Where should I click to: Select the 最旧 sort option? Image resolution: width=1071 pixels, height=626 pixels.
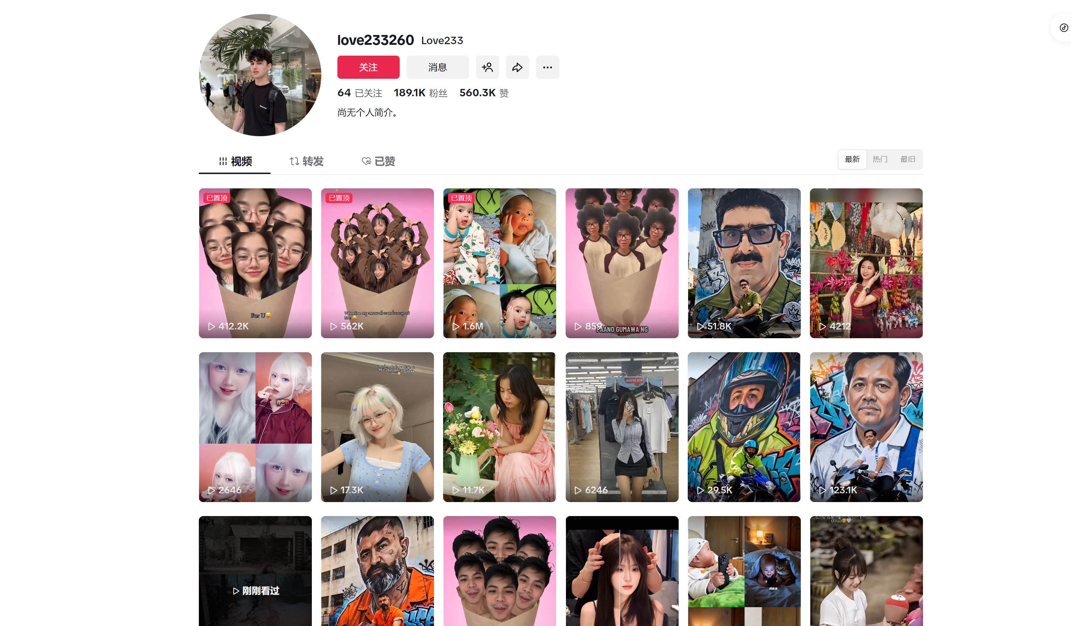[x=908, y=160]
